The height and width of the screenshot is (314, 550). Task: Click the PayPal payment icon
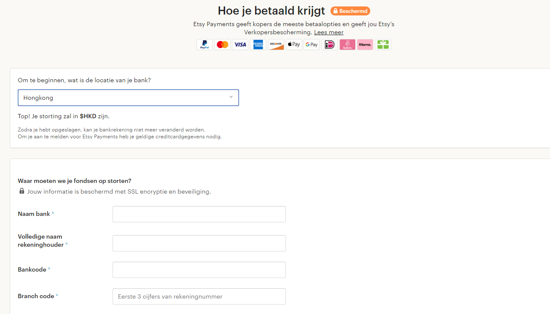205,45
